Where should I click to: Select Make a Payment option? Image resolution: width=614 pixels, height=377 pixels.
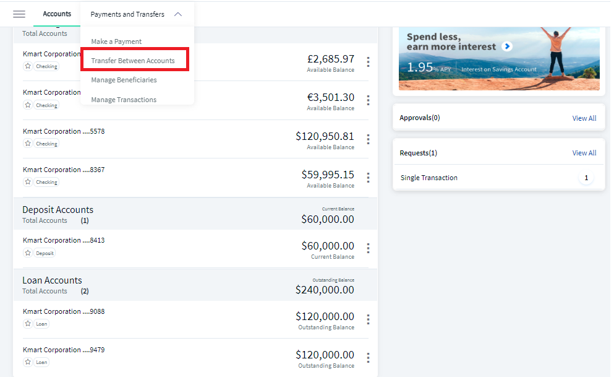click(116, 41)
